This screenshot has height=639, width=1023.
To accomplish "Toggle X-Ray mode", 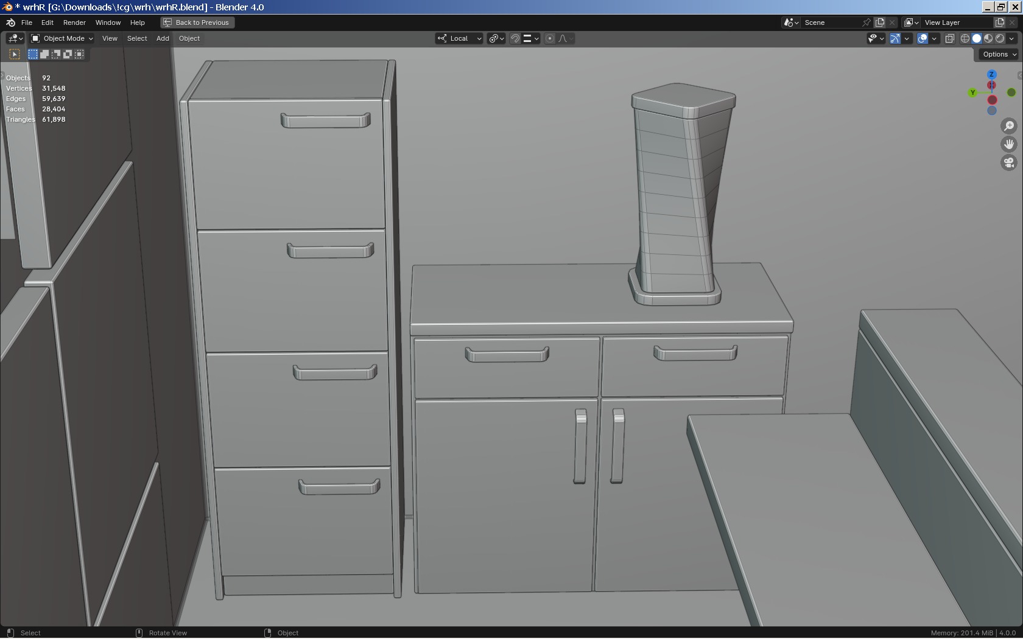I will [x=949, y=38].
